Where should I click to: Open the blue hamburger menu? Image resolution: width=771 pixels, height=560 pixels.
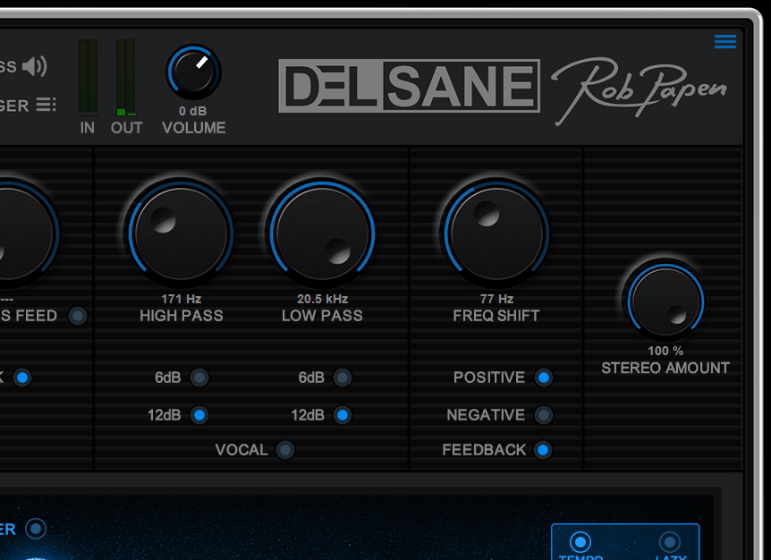click(x=725, y=41)
